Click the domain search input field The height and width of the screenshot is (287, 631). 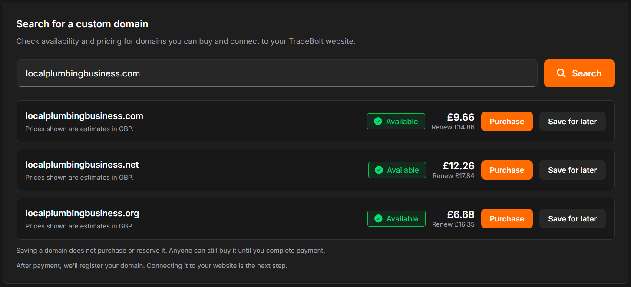point(276,73)
